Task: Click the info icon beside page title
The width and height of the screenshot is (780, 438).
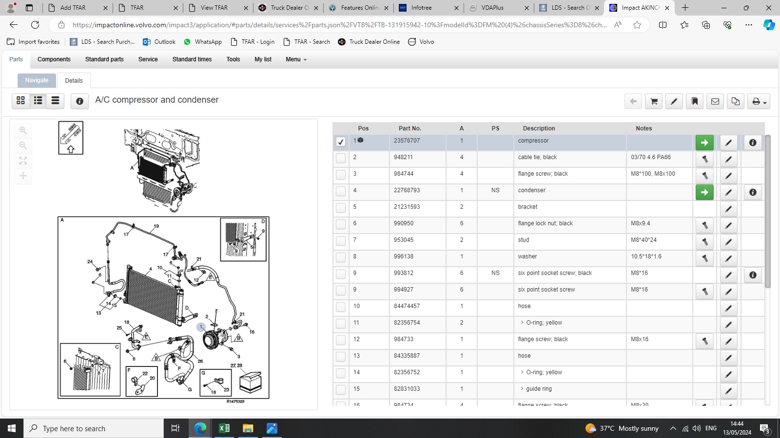Action: pyautogui.click(x=79, y=101)
